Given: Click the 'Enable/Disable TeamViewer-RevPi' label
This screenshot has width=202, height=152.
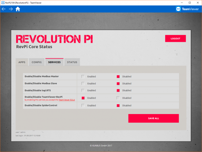Looking at the screenshot, I should (x=44, y=97).
